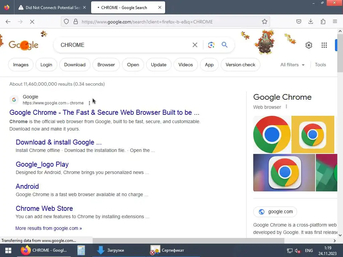
Task: Switch ENG keyboard language indicator
Action: (x=309, y=250)
